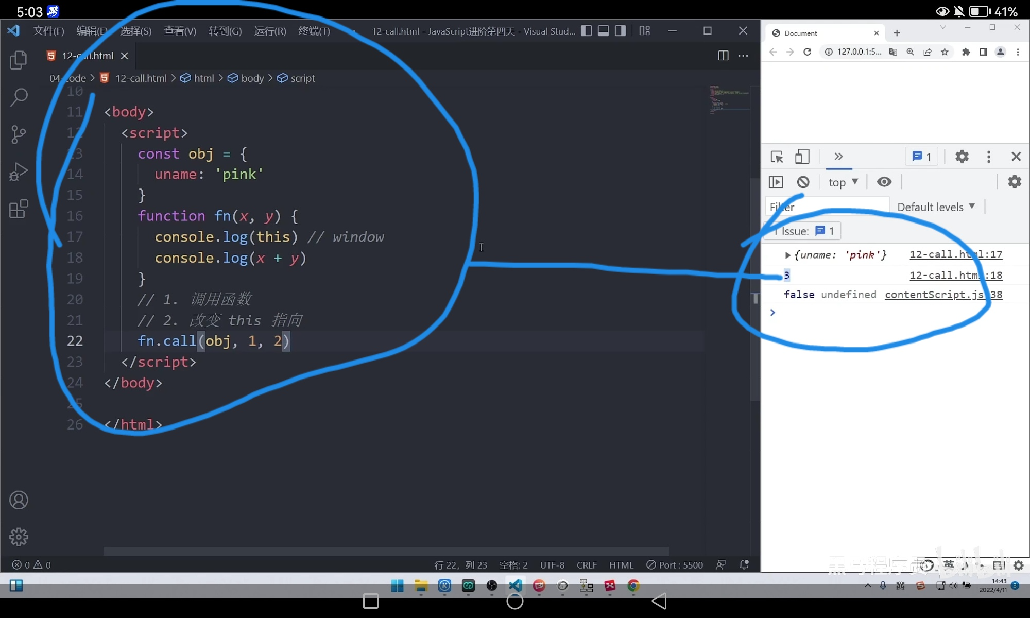Screen dimensions: 1030x618
Task: Open the 运行(R) menu
Action: pos(270,31)
